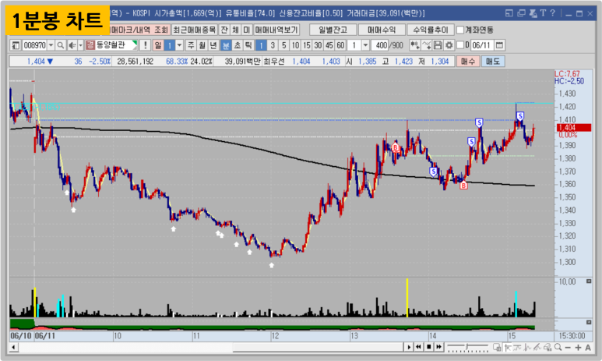This screenshot has height=361, width=602.
Task: Open the calendar date picker icon
Action: pyautogui.click(x=499, y=45)
